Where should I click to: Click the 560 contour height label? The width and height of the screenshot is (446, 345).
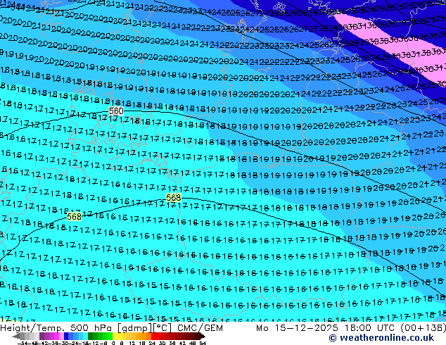pyautogui.click(x=116, y=111)
